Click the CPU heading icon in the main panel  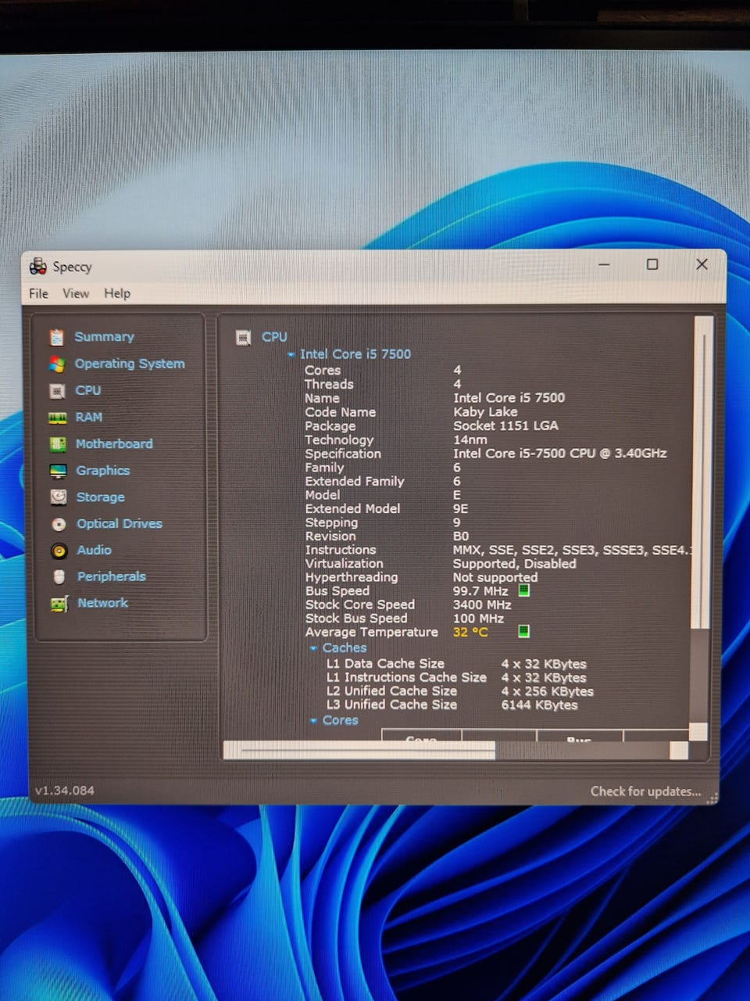tap(244, 337)
